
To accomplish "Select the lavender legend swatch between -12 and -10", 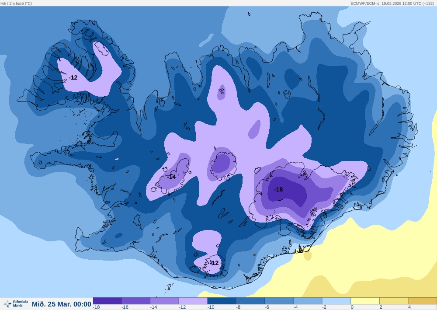I will point(193,301).
